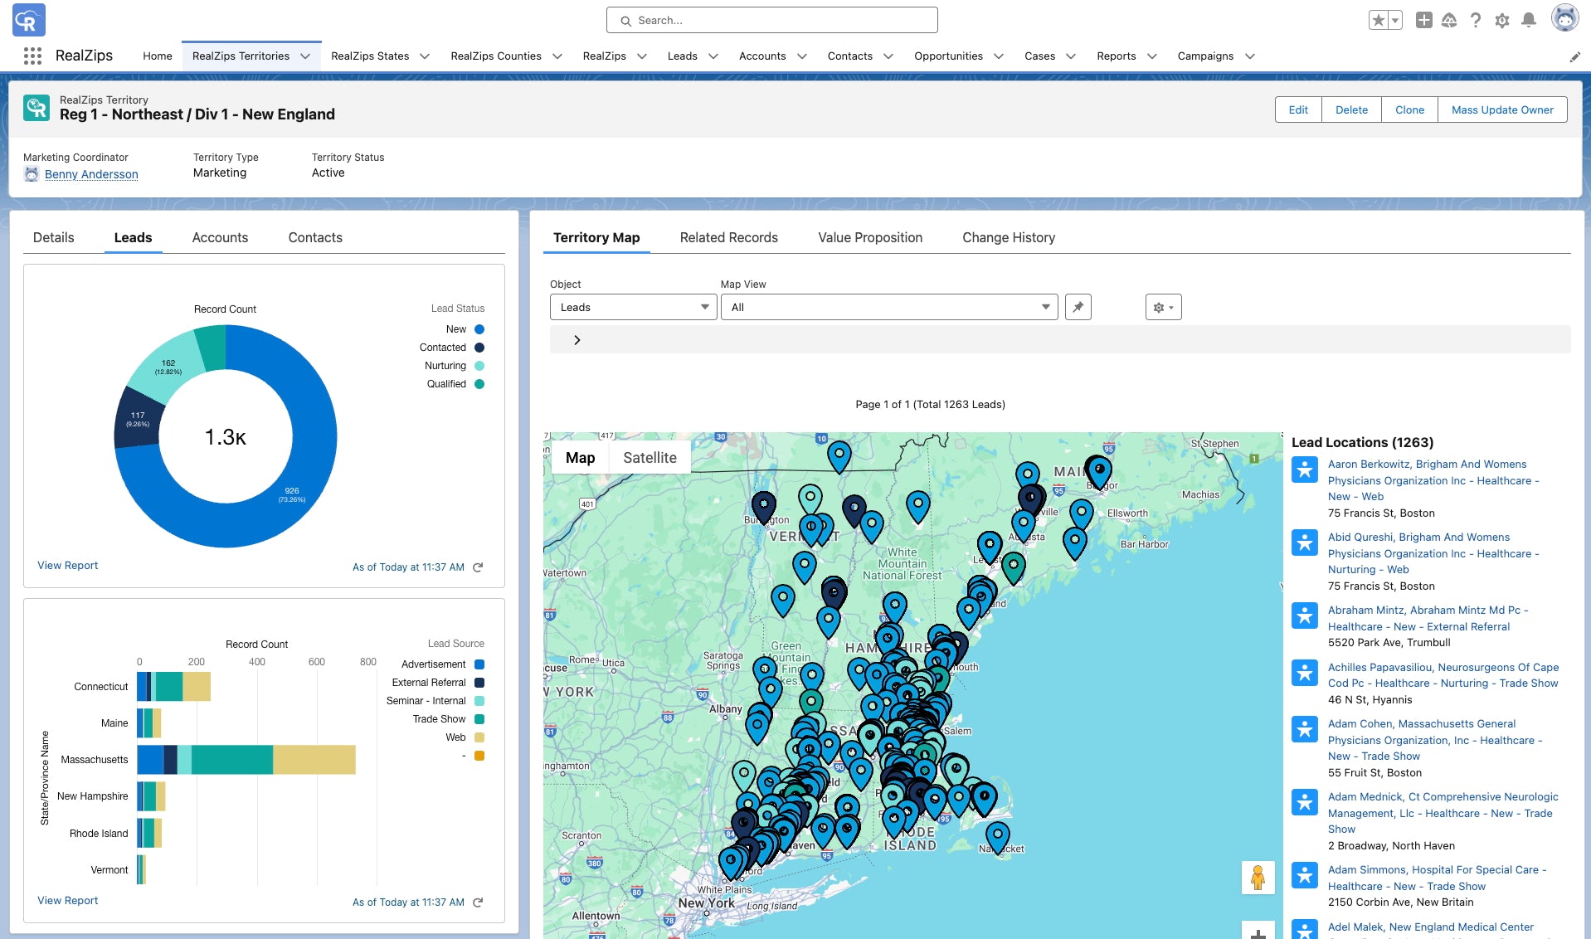Screen dimensions: 1591x939
Task: Click Massachusetts Web bar segment
Action: coord(314,760)
